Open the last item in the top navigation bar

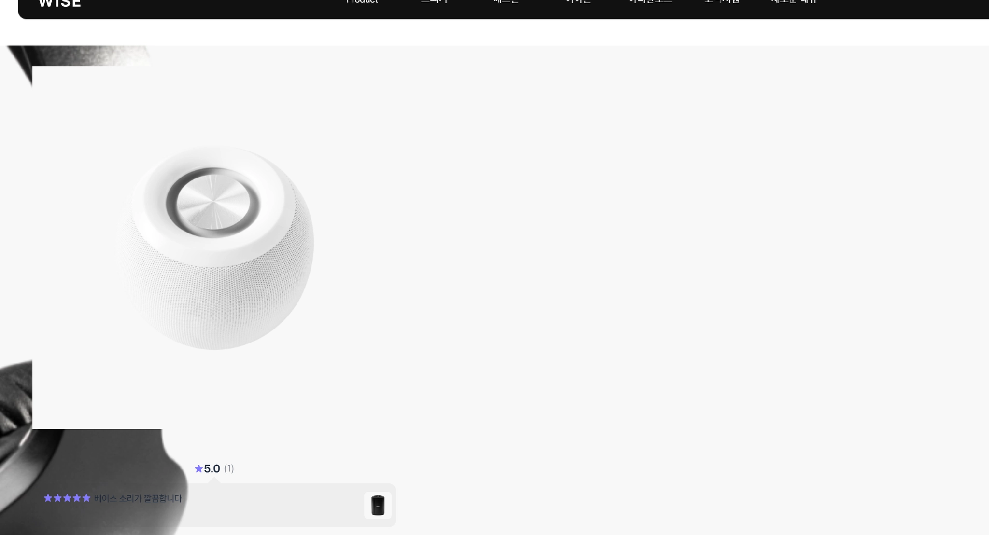[793, 2]
